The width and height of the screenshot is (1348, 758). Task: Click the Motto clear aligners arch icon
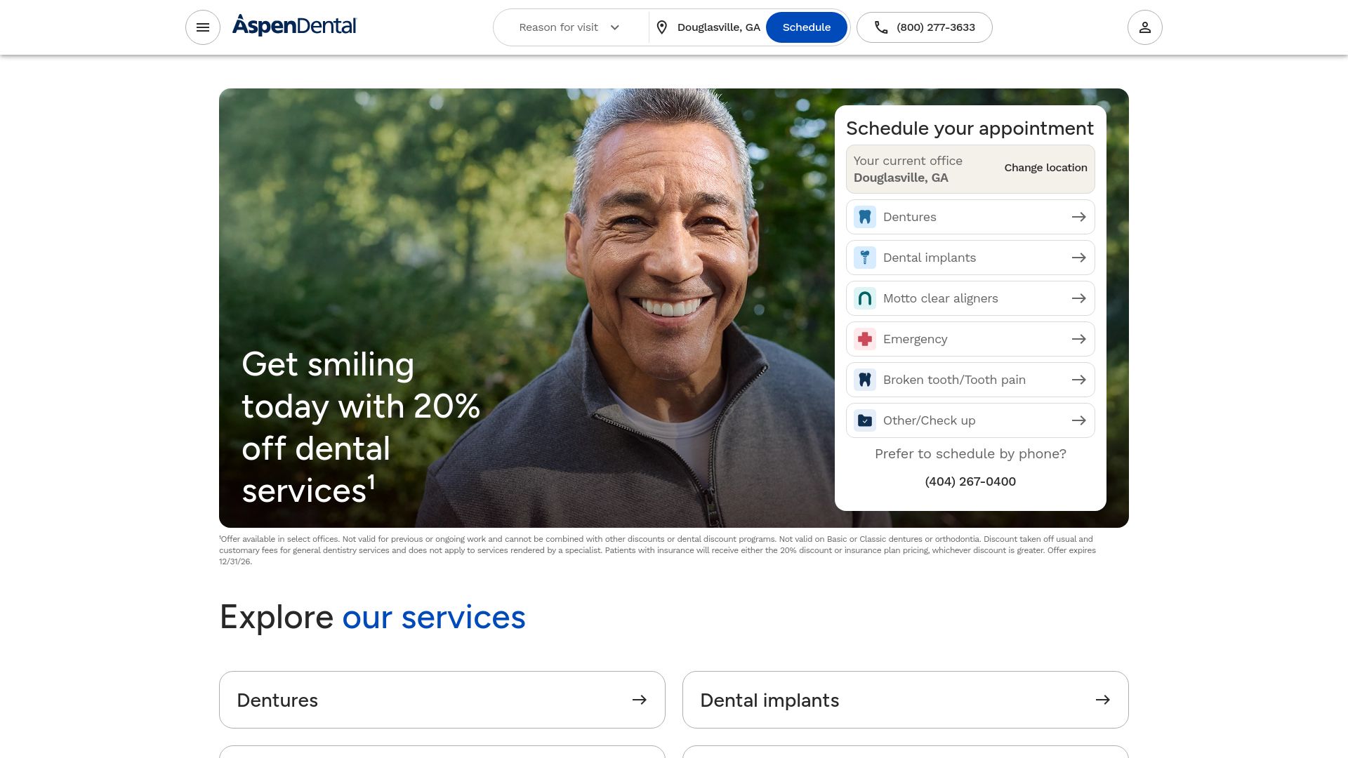865,298
